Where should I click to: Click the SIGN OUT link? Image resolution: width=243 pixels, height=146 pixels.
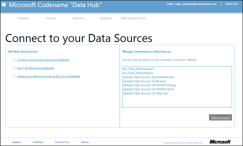(x=232, y=4)
